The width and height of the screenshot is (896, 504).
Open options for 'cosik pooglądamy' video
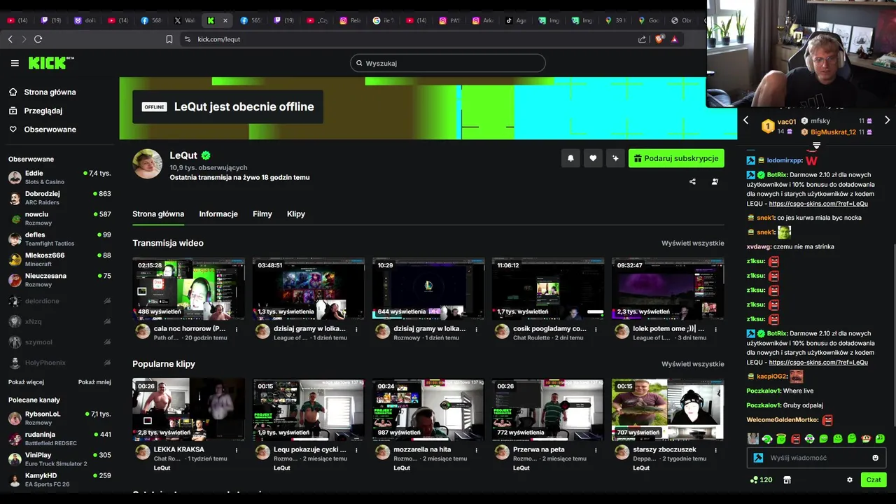tap(596, 329)
